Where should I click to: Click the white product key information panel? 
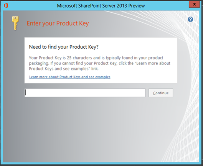[x=101, y=60]
